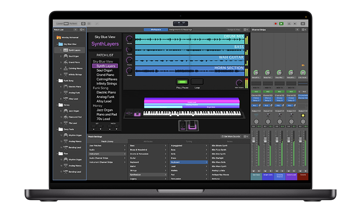Screen dimensions: 361x212
Task: Toggle the green Play / Pause button
Action: click(x=183, y=82)
